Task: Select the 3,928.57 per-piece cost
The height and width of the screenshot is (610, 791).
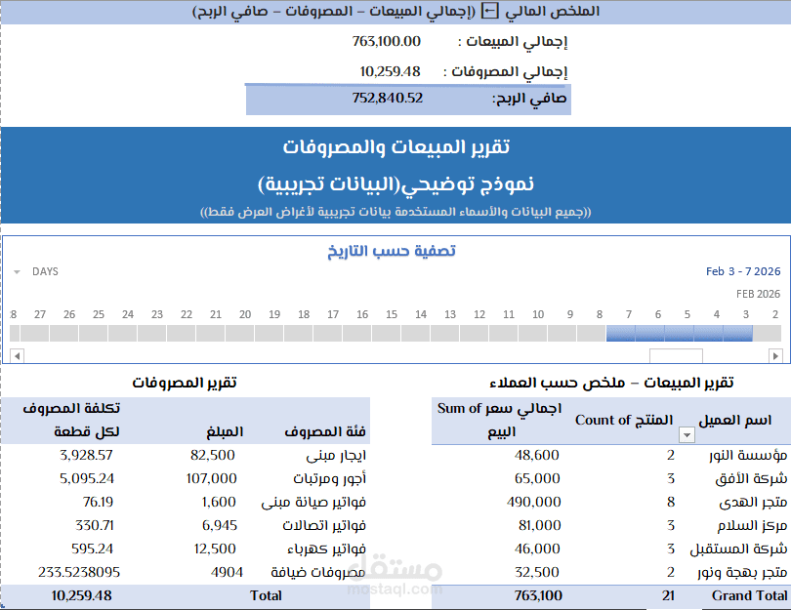Action: click(86, 455)
